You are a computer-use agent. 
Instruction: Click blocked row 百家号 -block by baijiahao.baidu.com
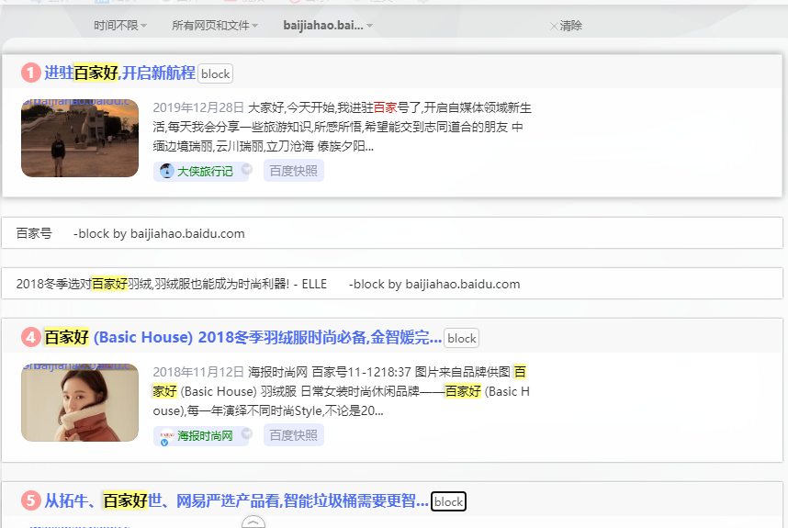pos(392,233)
